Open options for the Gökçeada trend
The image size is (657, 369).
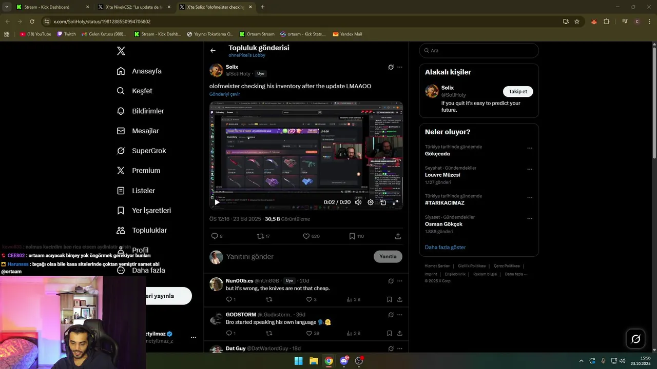[x=530, y=148]
